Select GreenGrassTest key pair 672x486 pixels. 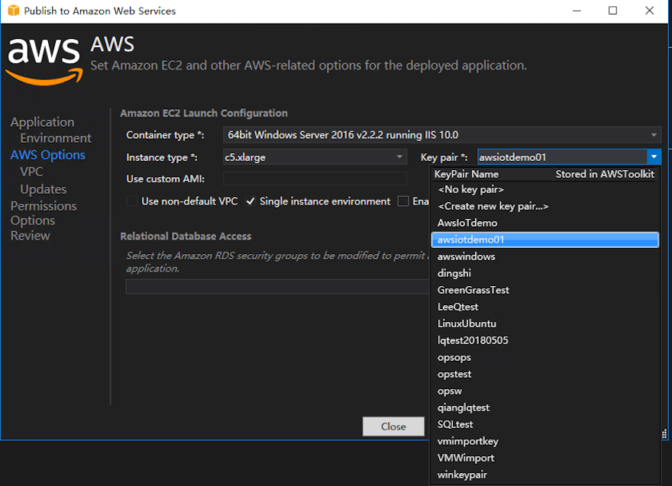pos(545,290)
